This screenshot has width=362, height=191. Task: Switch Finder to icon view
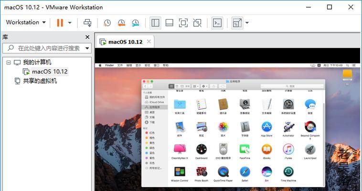pyautogui.click(x=171, y=86)
